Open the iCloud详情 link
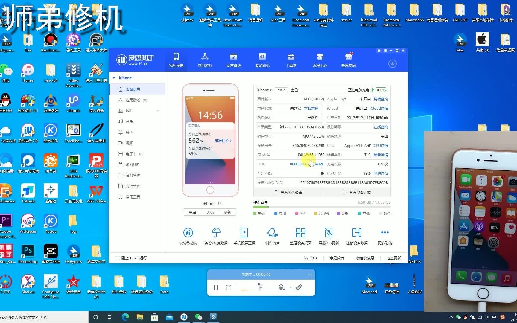Image resolution: width=517 pixels, height=323 pixels. click(379, 108)
